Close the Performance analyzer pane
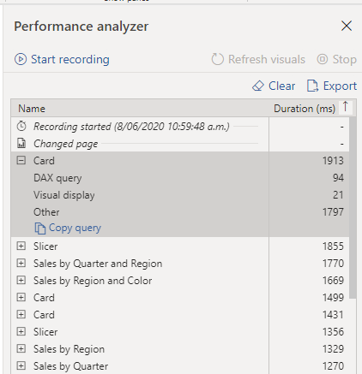 click(x=347, y=26)
